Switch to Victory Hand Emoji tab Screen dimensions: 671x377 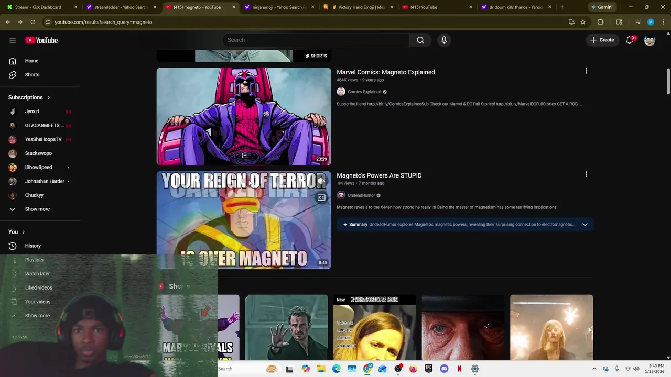click(358, 7)
